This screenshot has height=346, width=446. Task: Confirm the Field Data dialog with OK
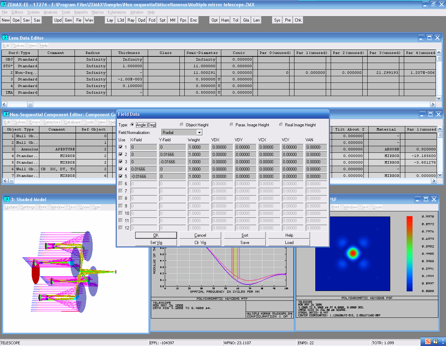pos(156,235)
